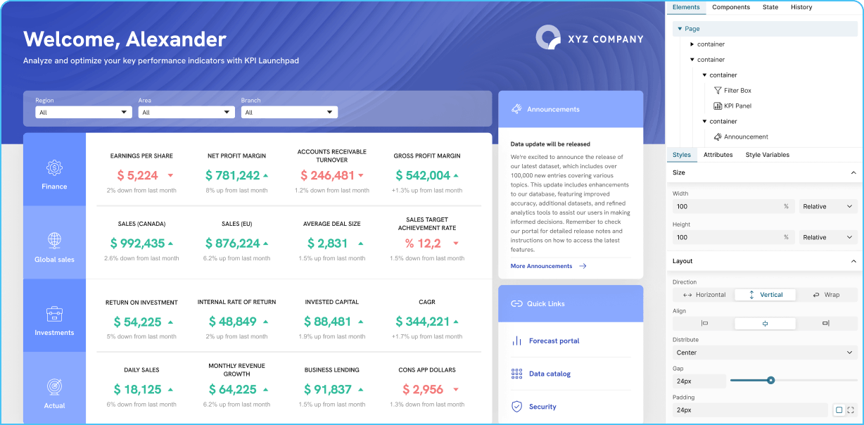The height and width of the screenshot is (425, 864).
Task: Open the Region filter dropdown
Action: point(83,112)
